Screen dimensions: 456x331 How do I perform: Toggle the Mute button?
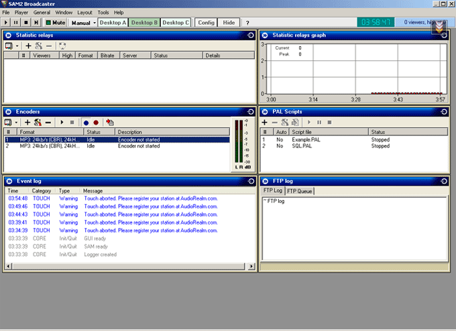55,22
